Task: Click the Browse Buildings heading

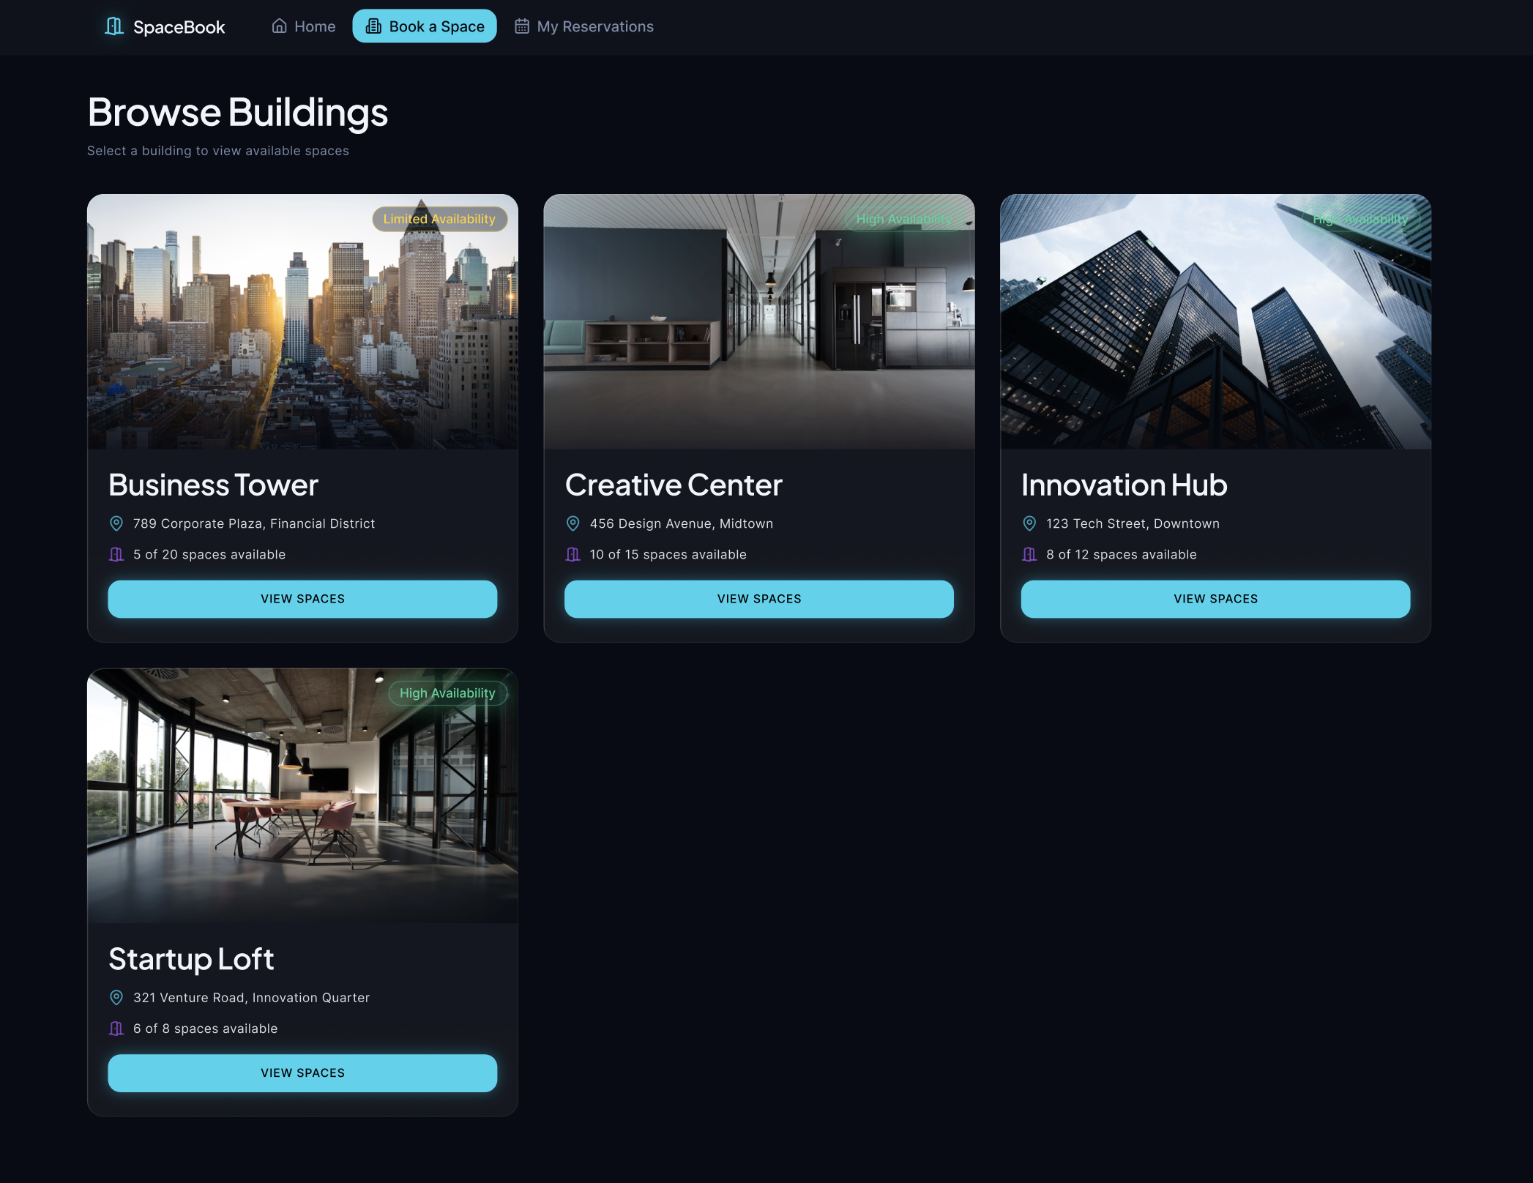Action: pyautogui.click(x=238, y=113)
